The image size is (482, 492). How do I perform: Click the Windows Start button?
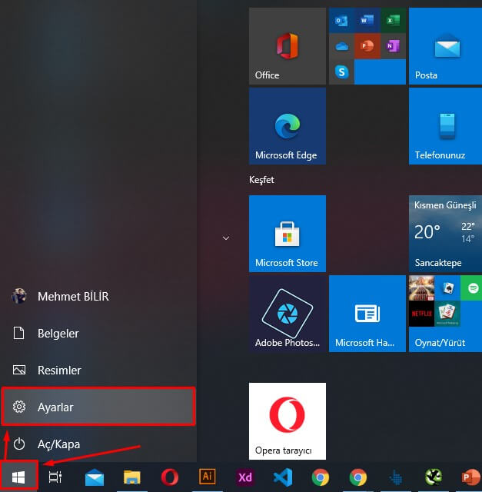[18, 477]
